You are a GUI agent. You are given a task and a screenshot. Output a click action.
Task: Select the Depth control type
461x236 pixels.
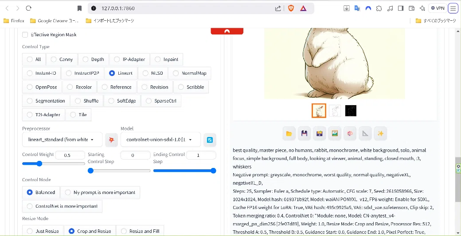click(x=94, y=59)
